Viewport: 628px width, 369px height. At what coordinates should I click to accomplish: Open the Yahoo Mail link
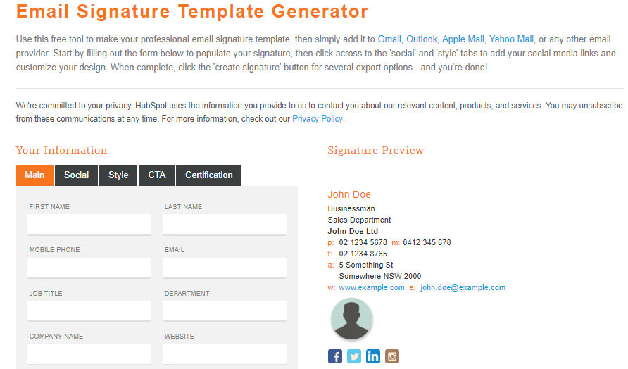(x=512, y=39)
